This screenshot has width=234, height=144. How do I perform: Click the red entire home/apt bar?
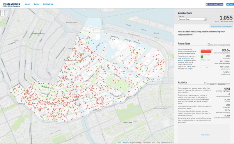pyautogui.click(x=206, y=52)
